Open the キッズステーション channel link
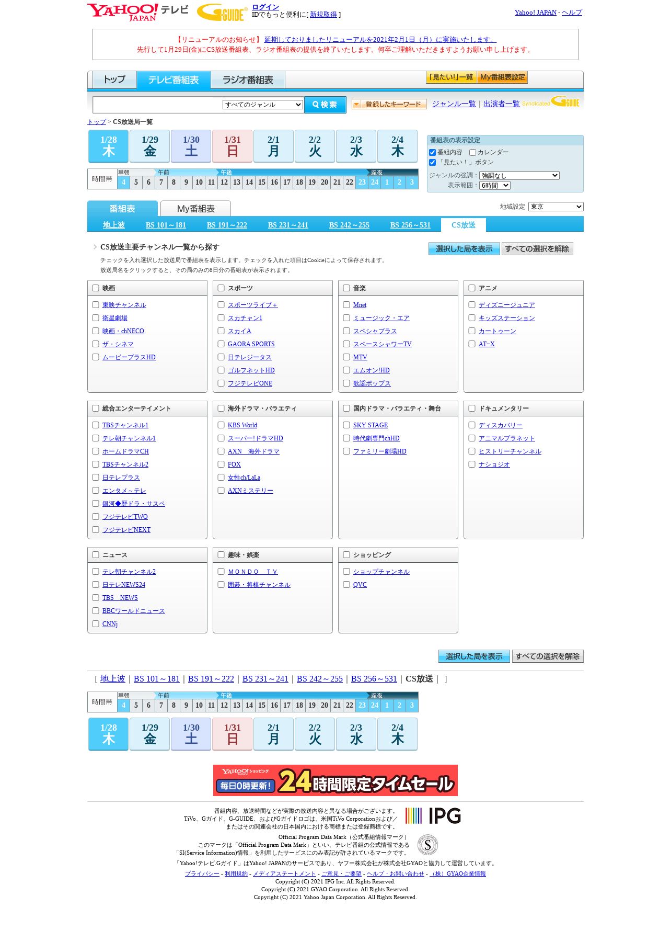The height and width of the screenshot is (942, 671). 507,318
